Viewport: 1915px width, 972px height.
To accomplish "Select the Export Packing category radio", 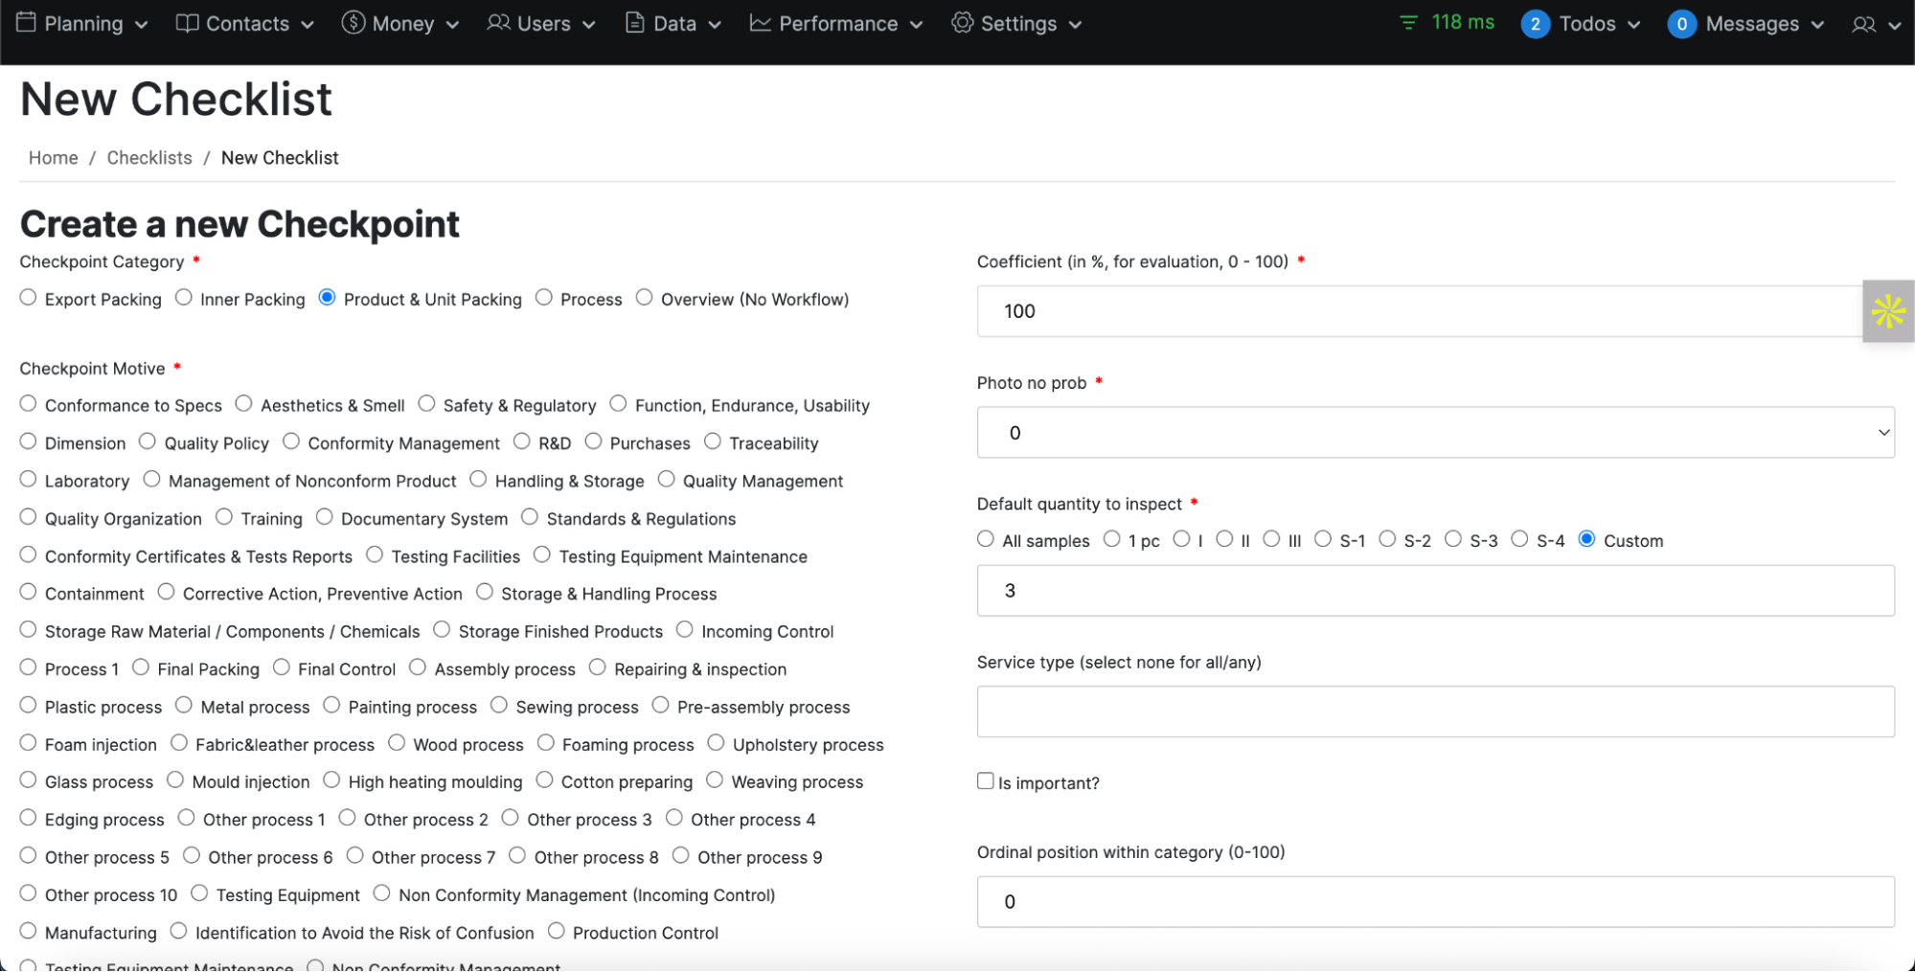I will [29, 298].
